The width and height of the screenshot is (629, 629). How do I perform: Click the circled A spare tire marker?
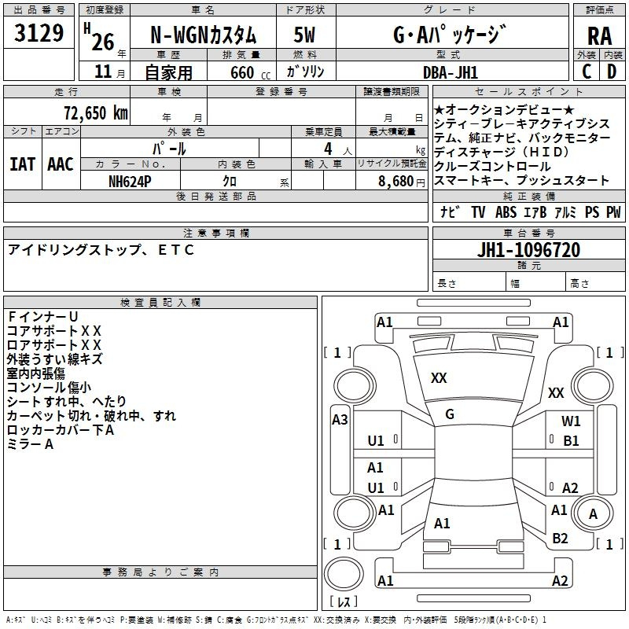pos(593,514)
